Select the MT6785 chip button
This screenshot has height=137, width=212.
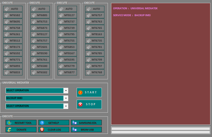(x=95, y=53)
